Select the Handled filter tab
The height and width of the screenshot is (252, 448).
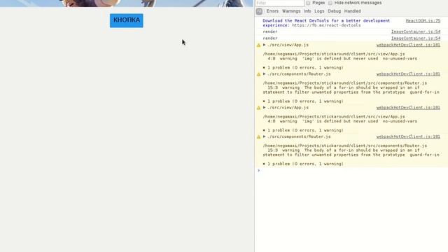pyautogui.click(x=352, y=11)
